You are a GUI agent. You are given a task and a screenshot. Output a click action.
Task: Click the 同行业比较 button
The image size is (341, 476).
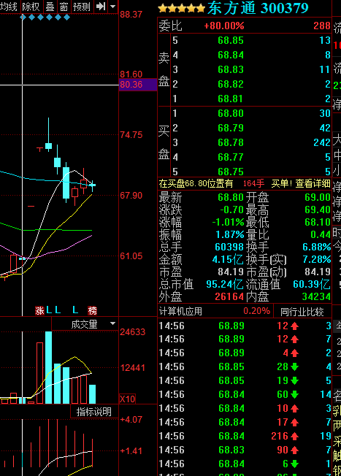(302, 312)
